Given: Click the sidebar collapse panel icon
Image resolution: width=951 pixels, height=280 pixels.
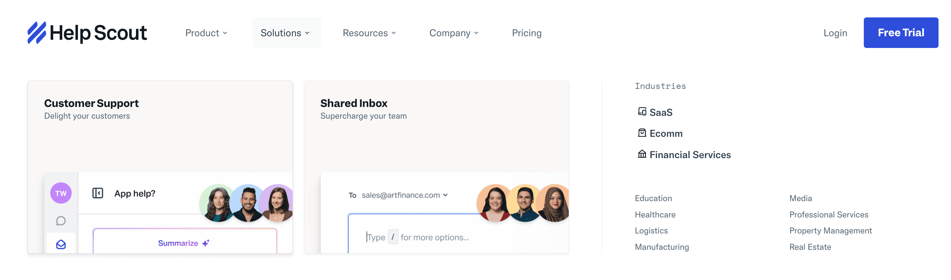Looking at the screenshot, I should (98, 193).
